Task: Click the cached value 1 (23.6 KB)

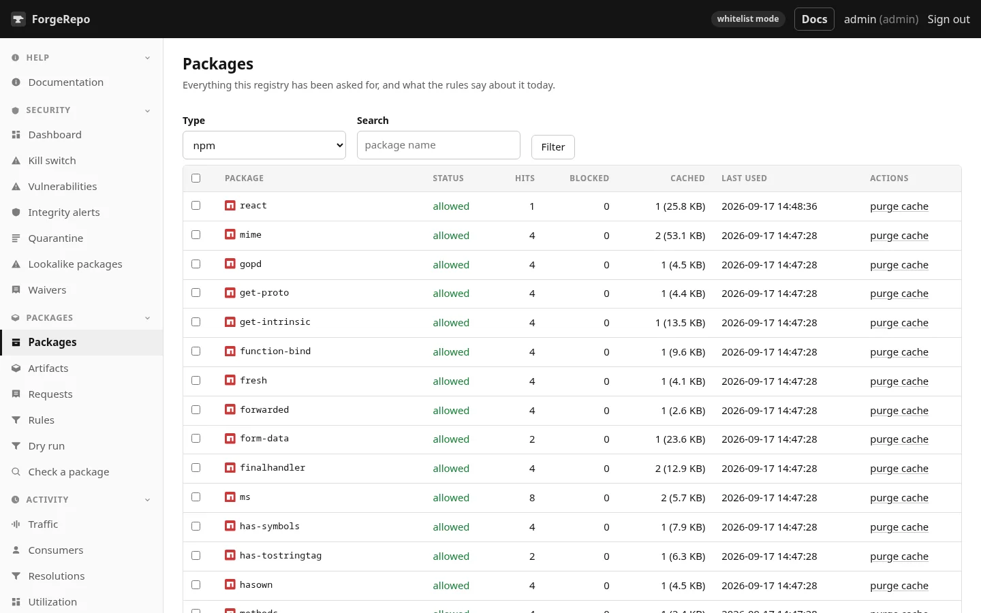Action: pos(680,439)
